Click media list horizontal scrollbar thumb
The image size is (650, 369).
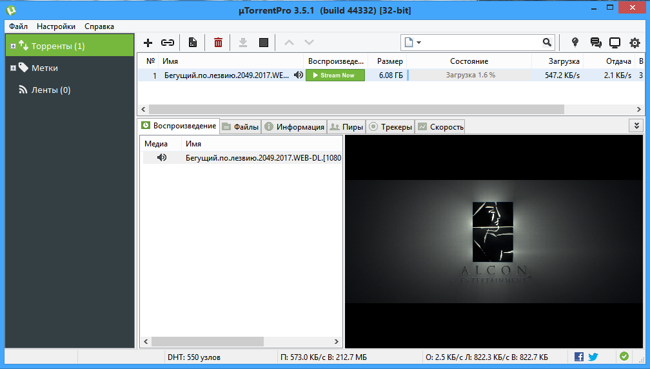(207, 341)
